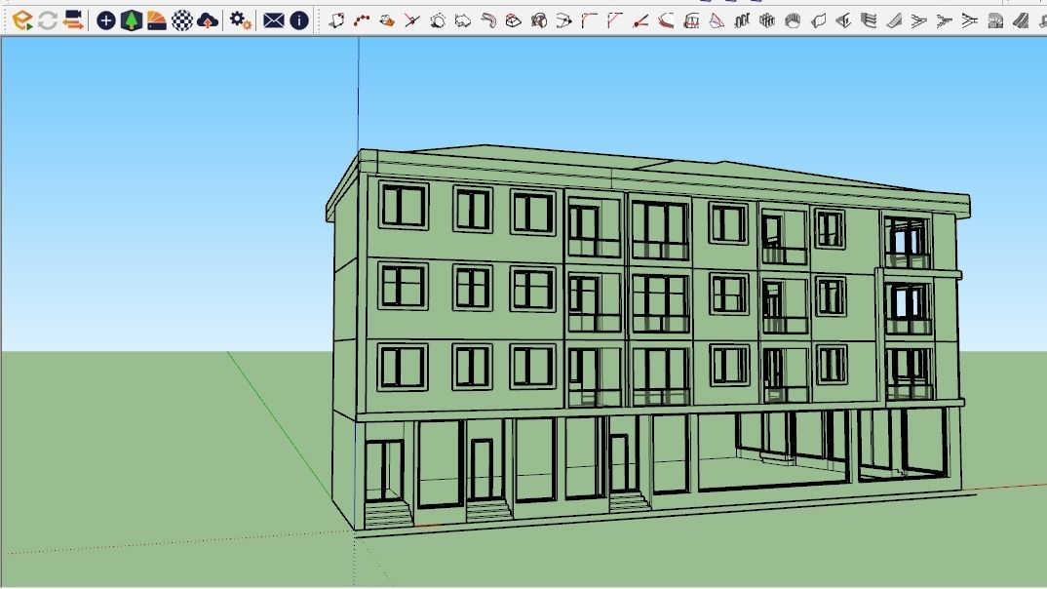Select the gray metal deck roofing tool
This screenshot has height=589, width=1047.
tap(995, 21)
